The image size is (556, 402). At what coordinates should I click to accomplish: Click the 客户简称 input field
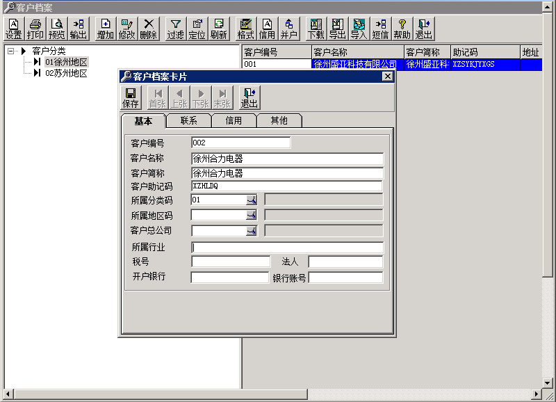point(287,173)
